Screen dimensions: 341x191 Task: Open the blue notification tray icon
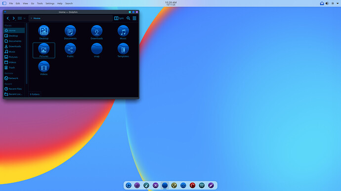pos(322,3)
